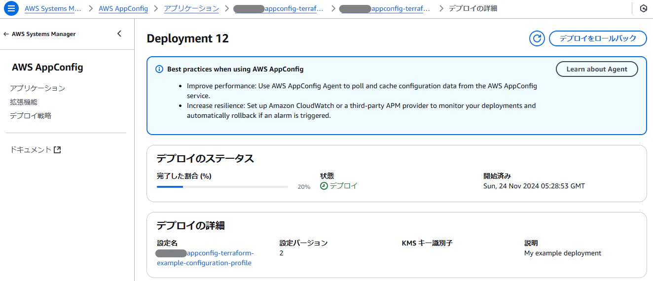
Task: Click the 状態 label
Action: [x=327, y=176]
